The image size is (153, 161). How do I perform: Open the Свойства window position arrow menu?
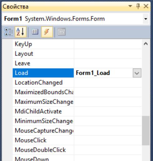130,6
